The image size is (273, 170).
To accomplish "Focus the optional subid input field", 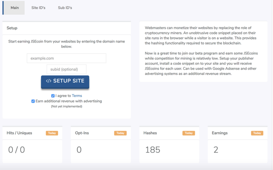I will [66, 69].
